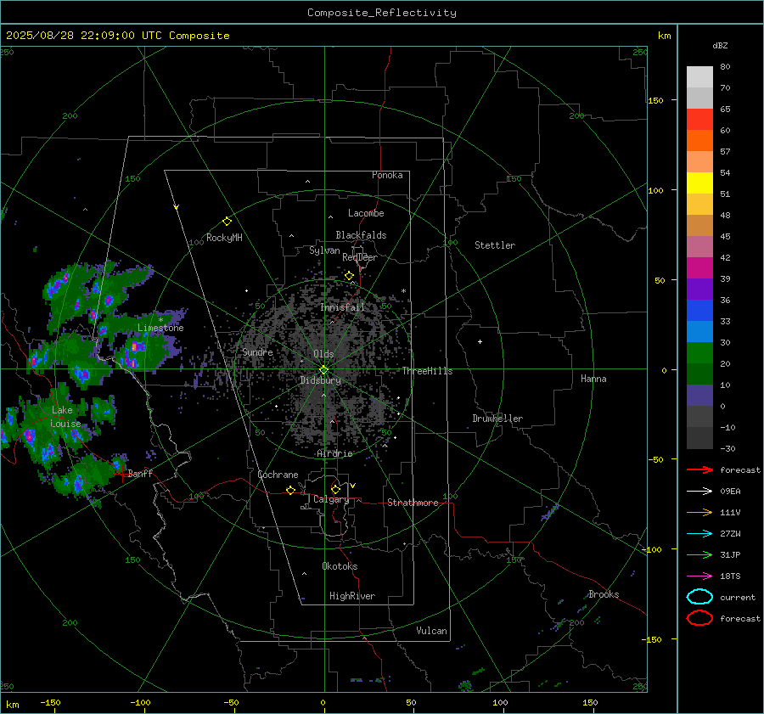The image size is (764, 714).
Task: Select the orange 57–60 dBZ swatch
Action: point(699,141)
